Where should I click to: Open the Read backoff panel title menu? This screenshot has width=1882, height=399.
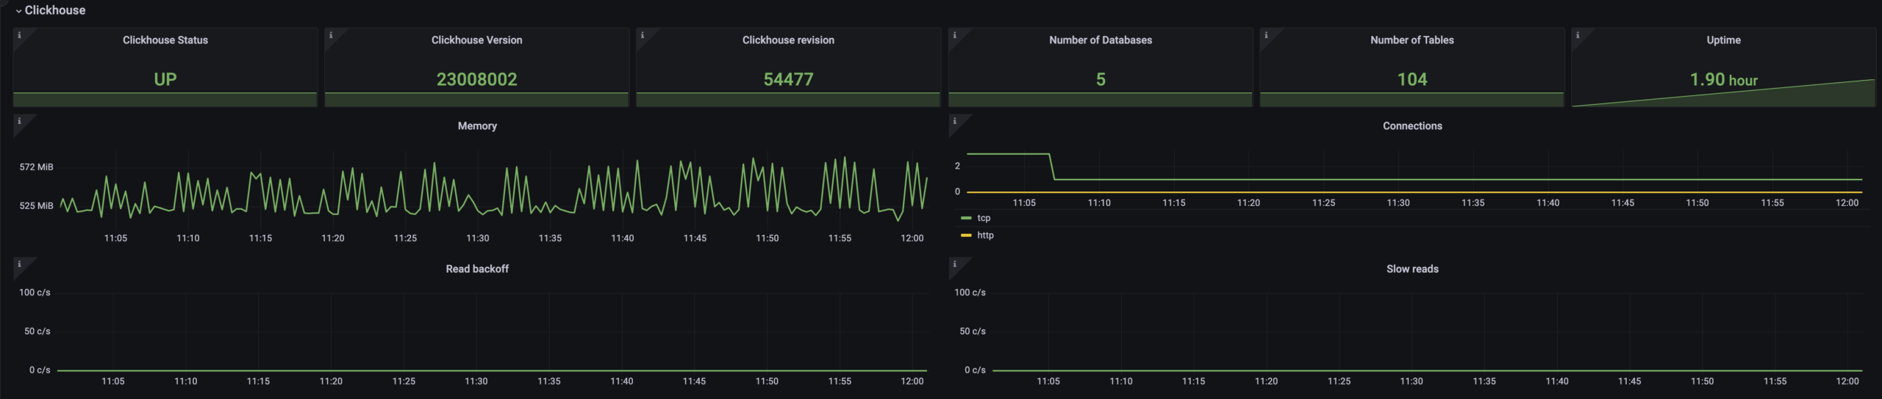477,269
